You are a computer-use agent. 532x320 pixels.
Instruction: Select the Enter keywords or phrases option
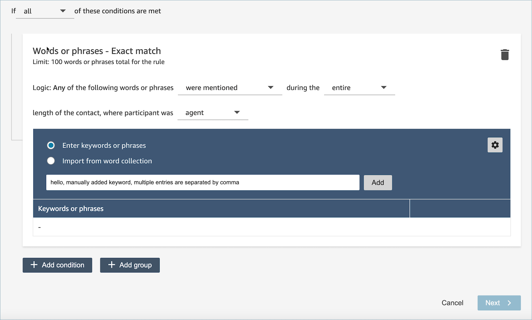pos(51,145)
